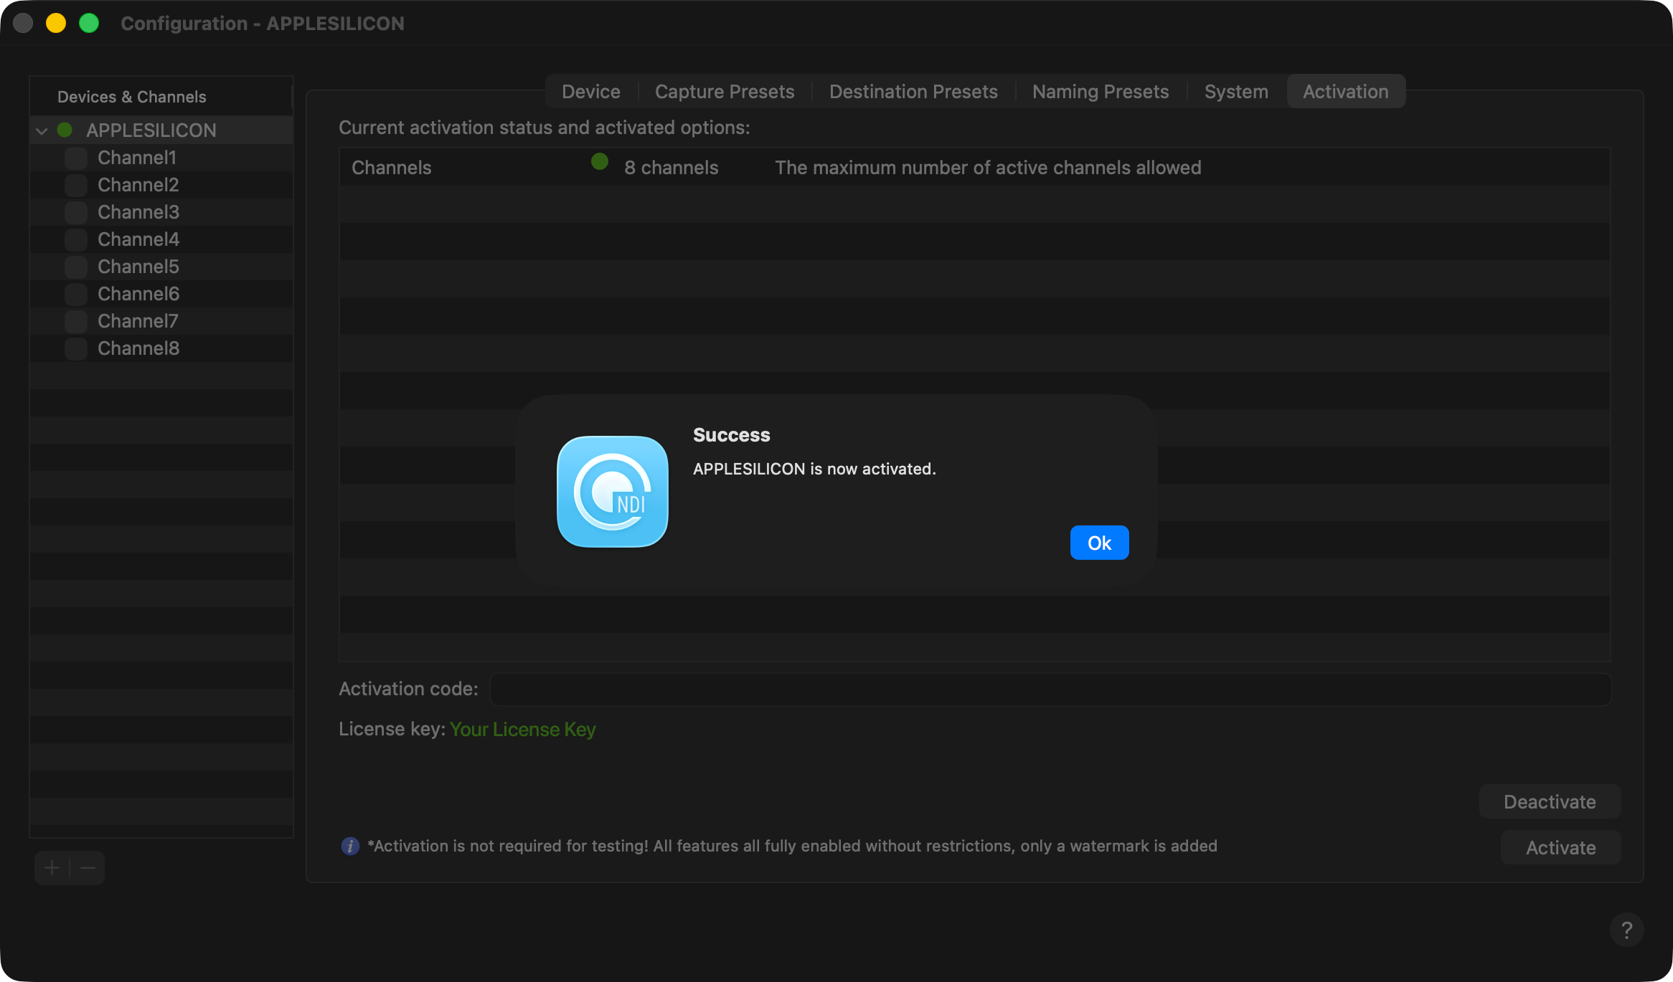Select the Channels row label
1673x982 pixels.
[x=392, y=167]
